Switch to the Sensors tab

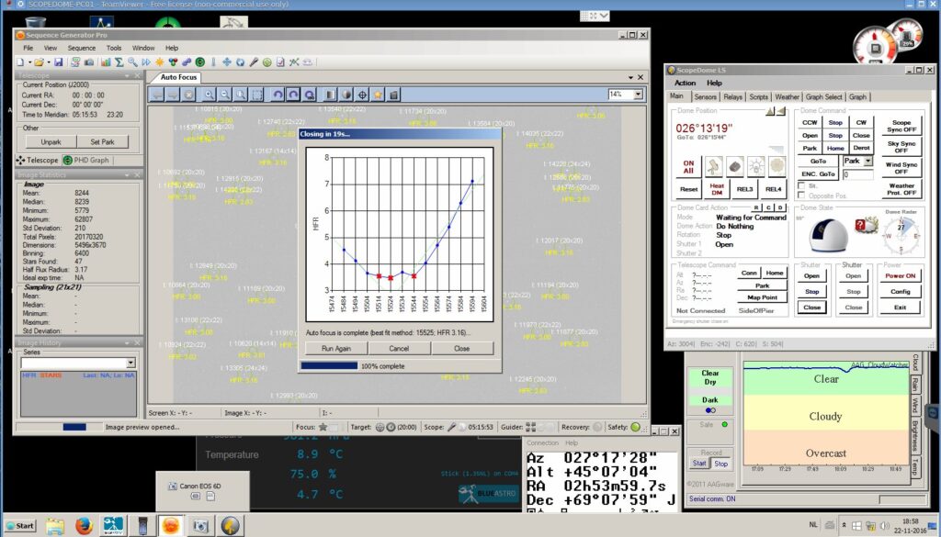pos(705,96)
